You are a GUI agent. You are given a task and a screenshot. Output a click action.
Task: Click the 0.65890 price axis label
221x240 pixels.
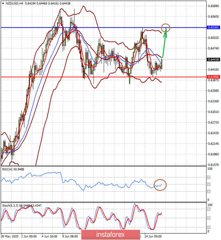214,6
